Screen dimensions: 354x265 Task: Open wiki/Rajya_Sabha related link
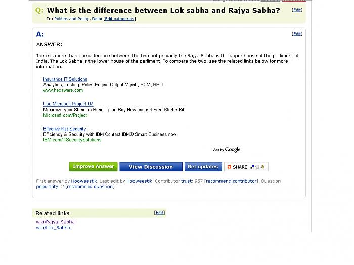55,222
